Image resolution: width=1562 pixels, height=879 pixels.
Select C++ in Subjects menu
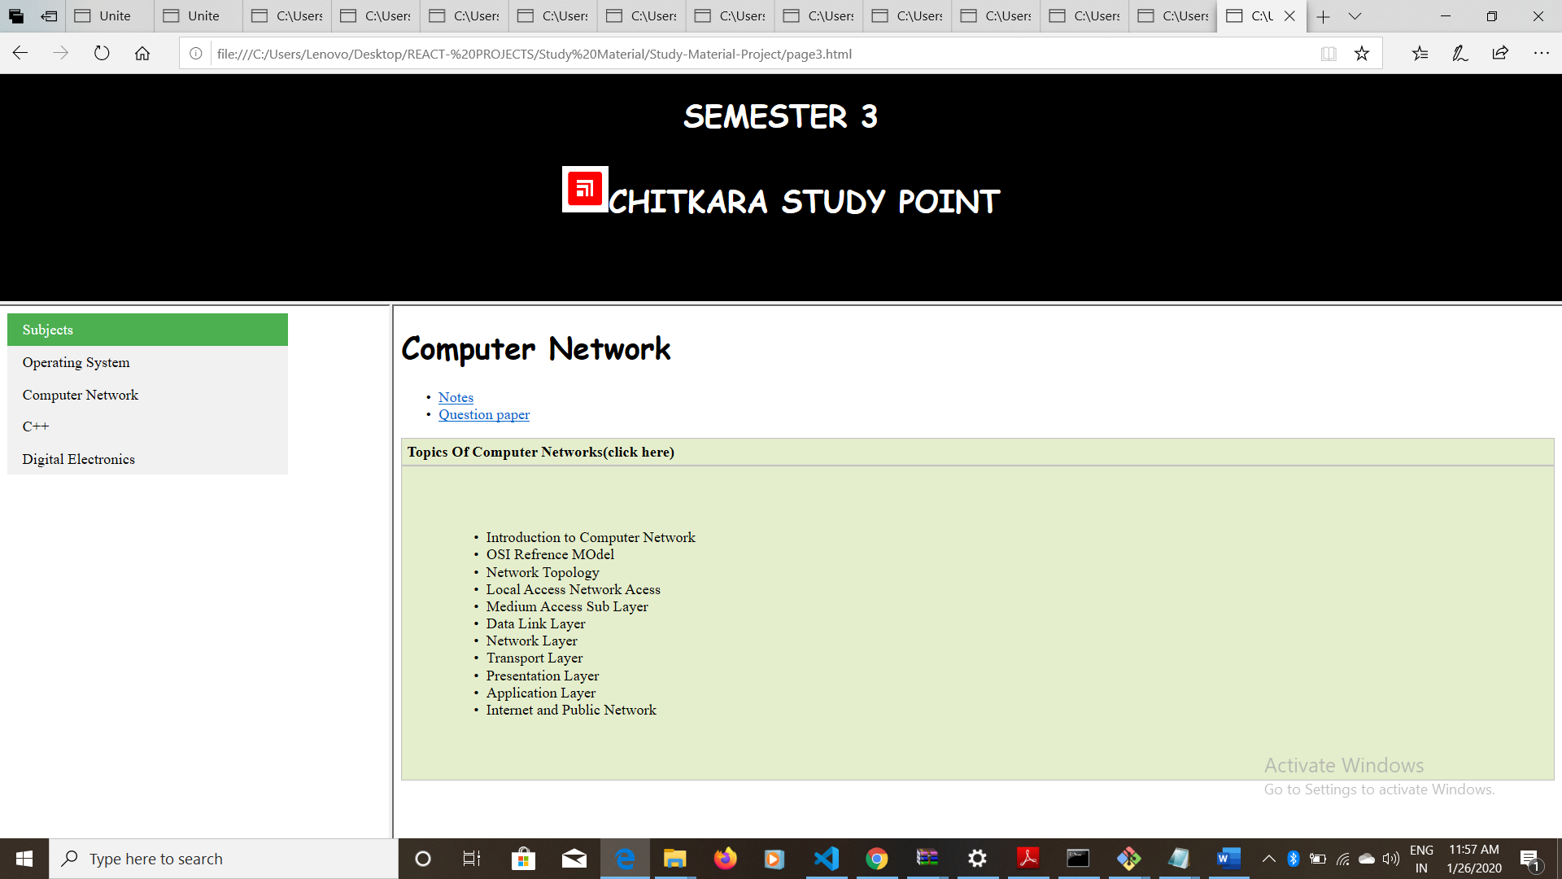147,426
